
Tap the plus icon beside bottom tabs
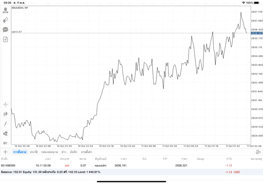5,152
